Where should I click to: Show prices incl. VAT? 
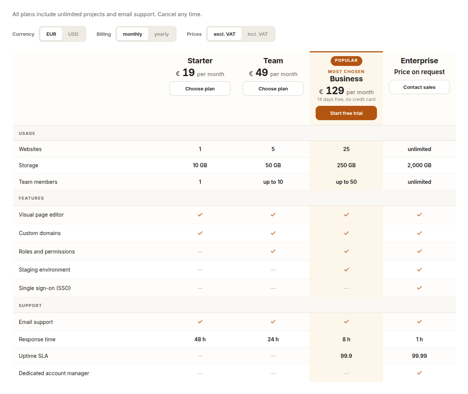pos(258,34)
